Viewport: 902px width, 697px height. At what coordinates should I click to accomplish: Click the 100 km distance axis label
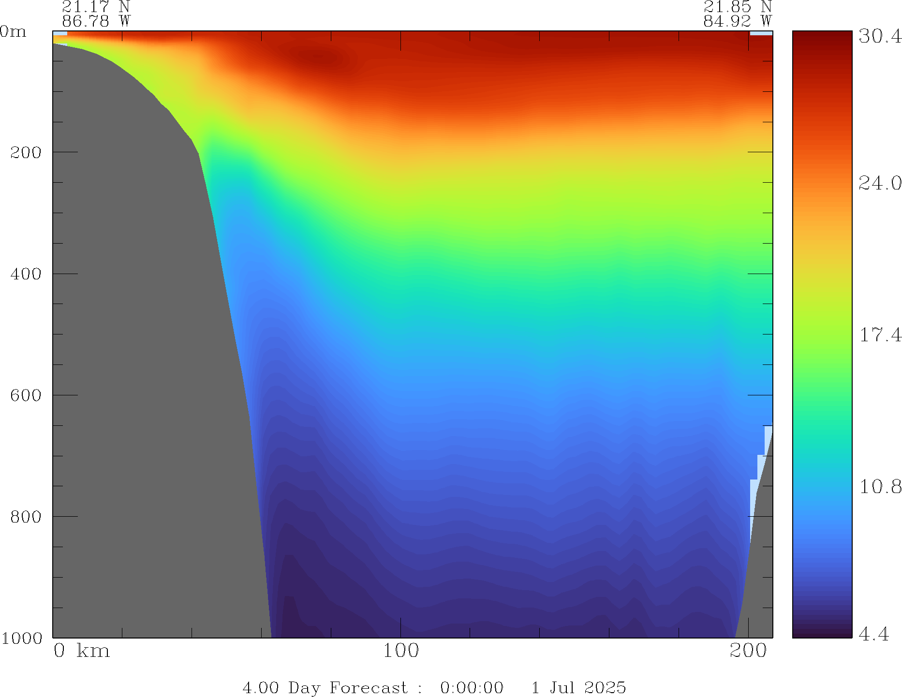coord(400,651)
